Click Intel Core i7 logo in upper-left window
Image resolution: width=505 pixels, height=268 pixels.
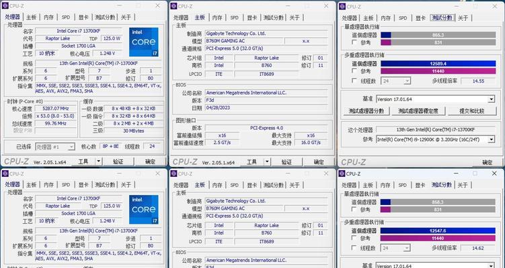144,42
